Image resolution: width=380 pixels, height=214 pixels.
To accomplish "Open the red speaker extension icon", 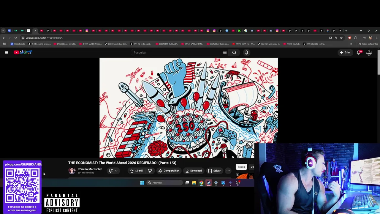I will pyautogui.click(x=350, y=38).
